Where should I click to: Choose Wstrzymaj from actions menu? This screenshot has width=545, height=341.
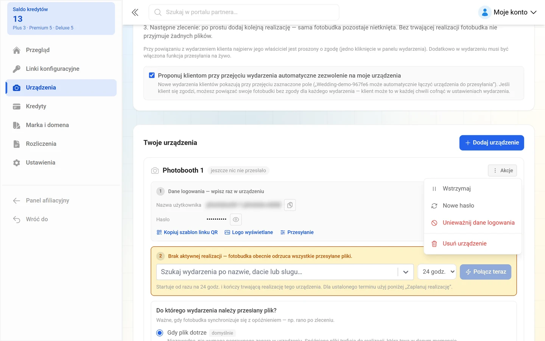473,189
